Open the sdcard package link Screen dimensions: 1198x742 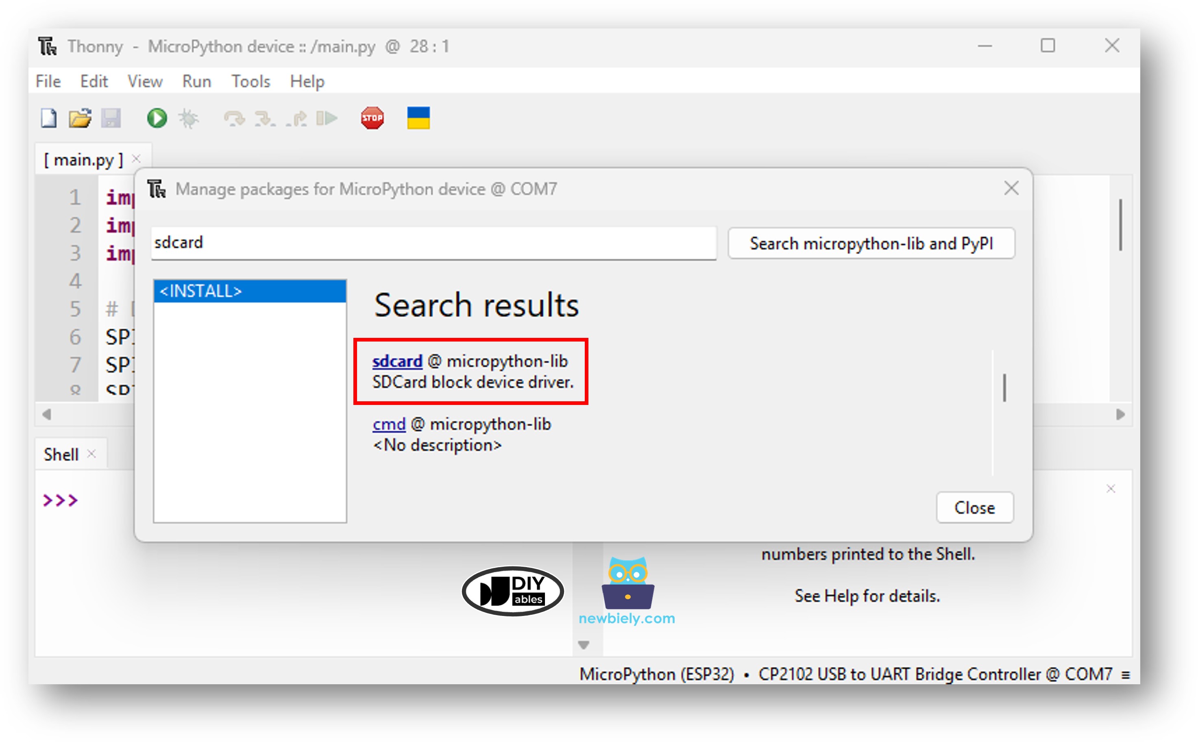click(x=397, y=361)
